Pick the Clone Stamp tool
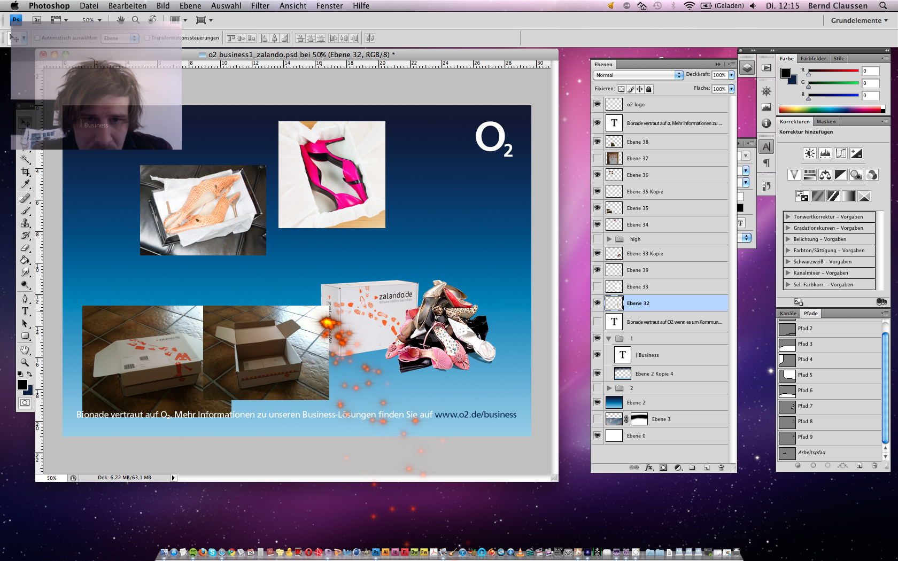The image size is (898, 561). click(25, 223)
